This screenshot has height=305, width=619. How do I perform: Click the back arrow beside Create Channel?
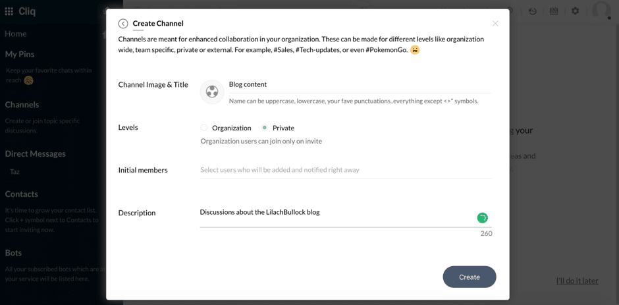point(123,24)
